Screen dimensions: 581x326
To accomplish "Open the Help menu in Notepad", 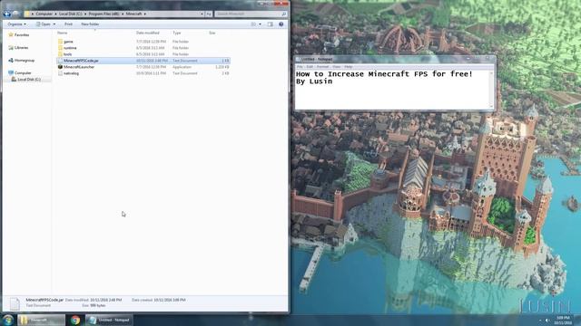I will click(349, 67).
